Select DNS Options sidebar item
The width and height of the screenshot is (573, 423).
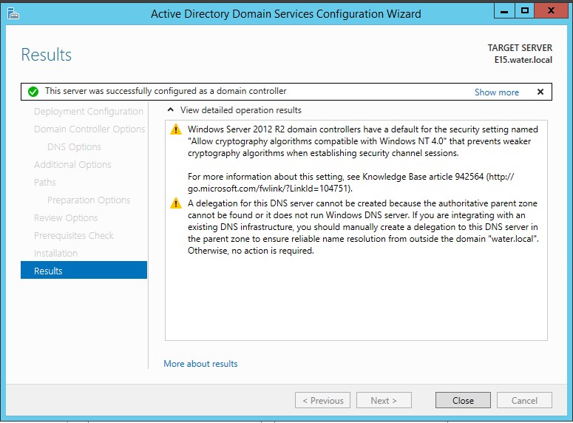coord(74,147)
